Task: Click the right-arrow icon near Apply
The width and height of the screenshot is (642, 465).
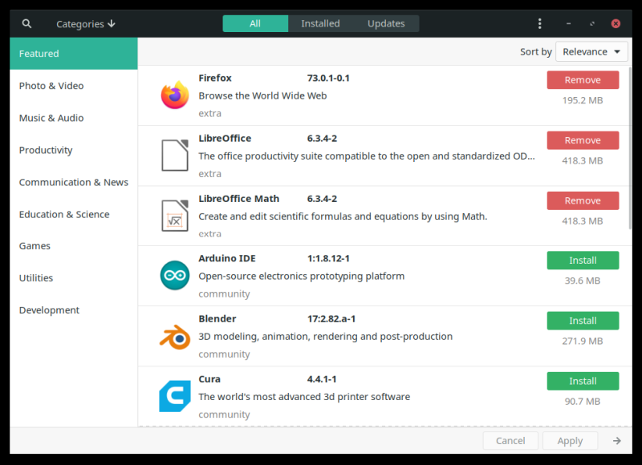Action: [x=616, y=440]
